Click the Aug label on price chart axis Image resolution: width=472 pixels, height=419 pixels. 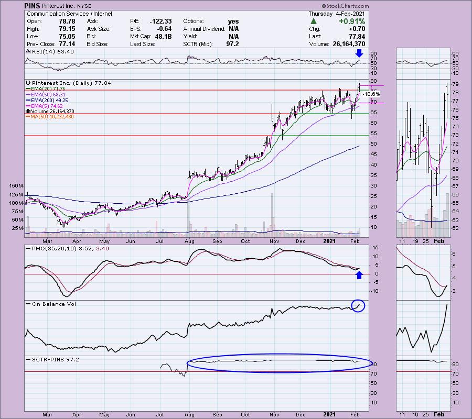189,241
